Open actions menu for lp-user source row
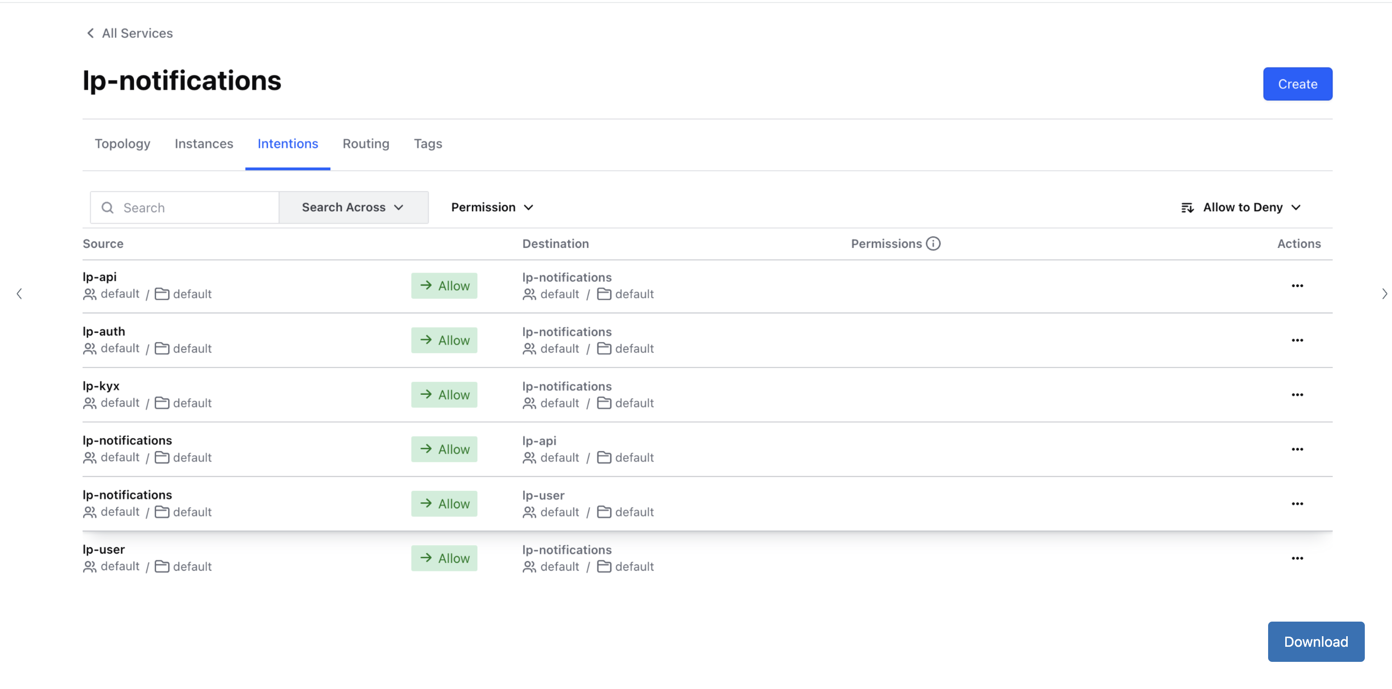 [1297, 558]
